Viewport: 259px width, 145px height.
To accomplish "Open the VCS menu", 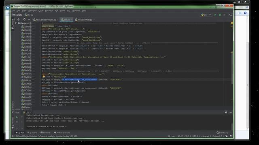I will tap(68, 11).
